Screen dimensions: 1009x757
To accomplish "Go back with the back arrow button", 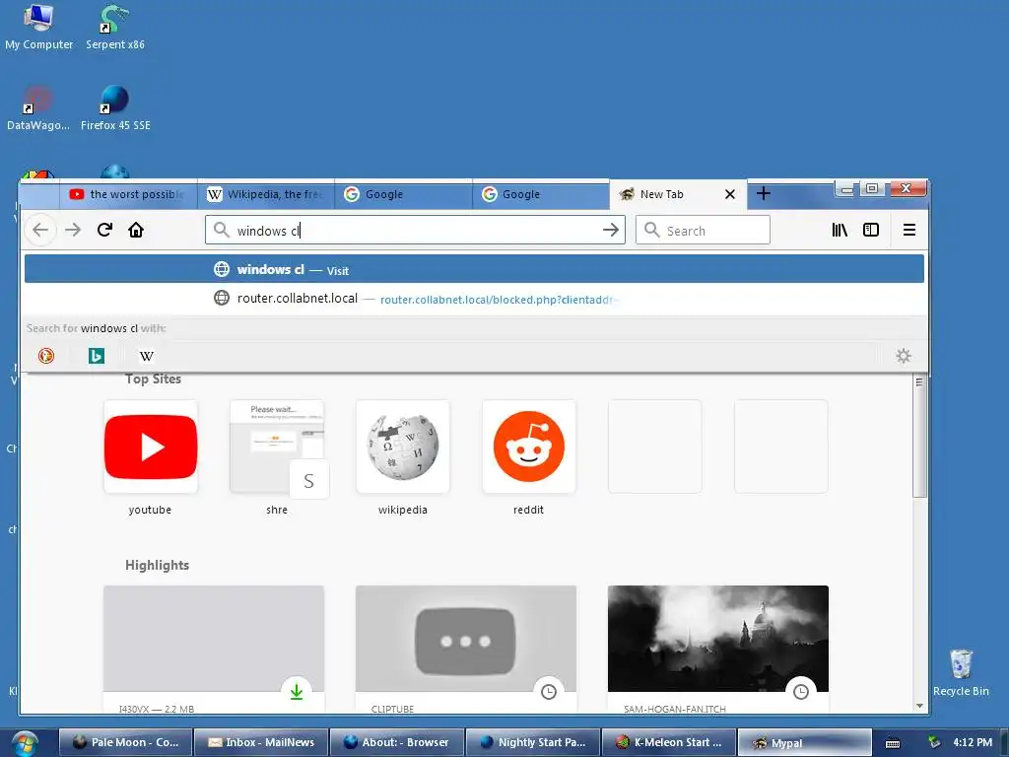I will 39,230.
